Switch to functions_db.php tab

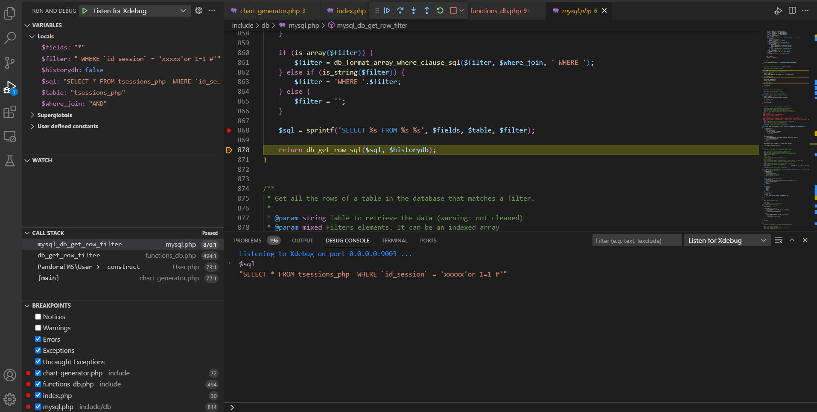[x=500, y=11]
